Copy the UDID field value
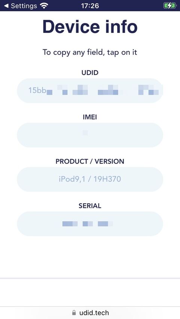Screen dimensions: 180x319 tap(90, 91)
